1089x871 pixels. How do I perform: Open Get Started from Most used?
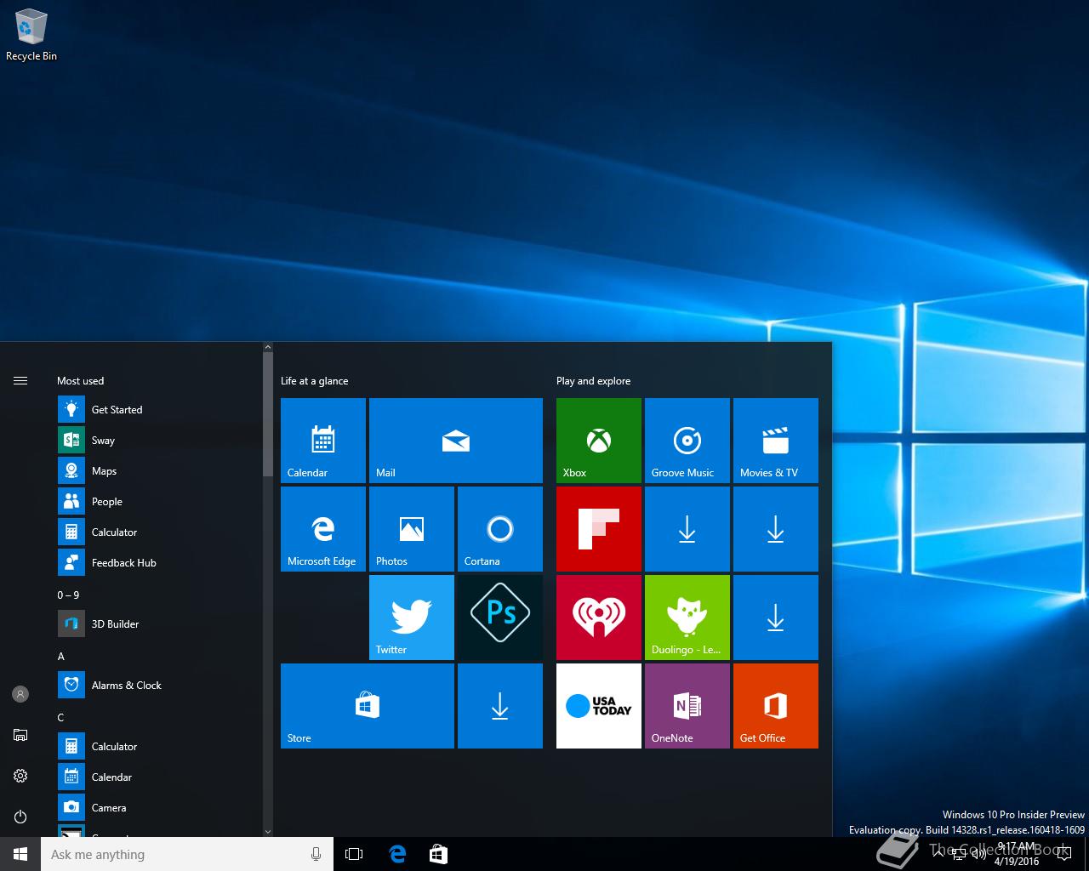(x=157, y=410)
